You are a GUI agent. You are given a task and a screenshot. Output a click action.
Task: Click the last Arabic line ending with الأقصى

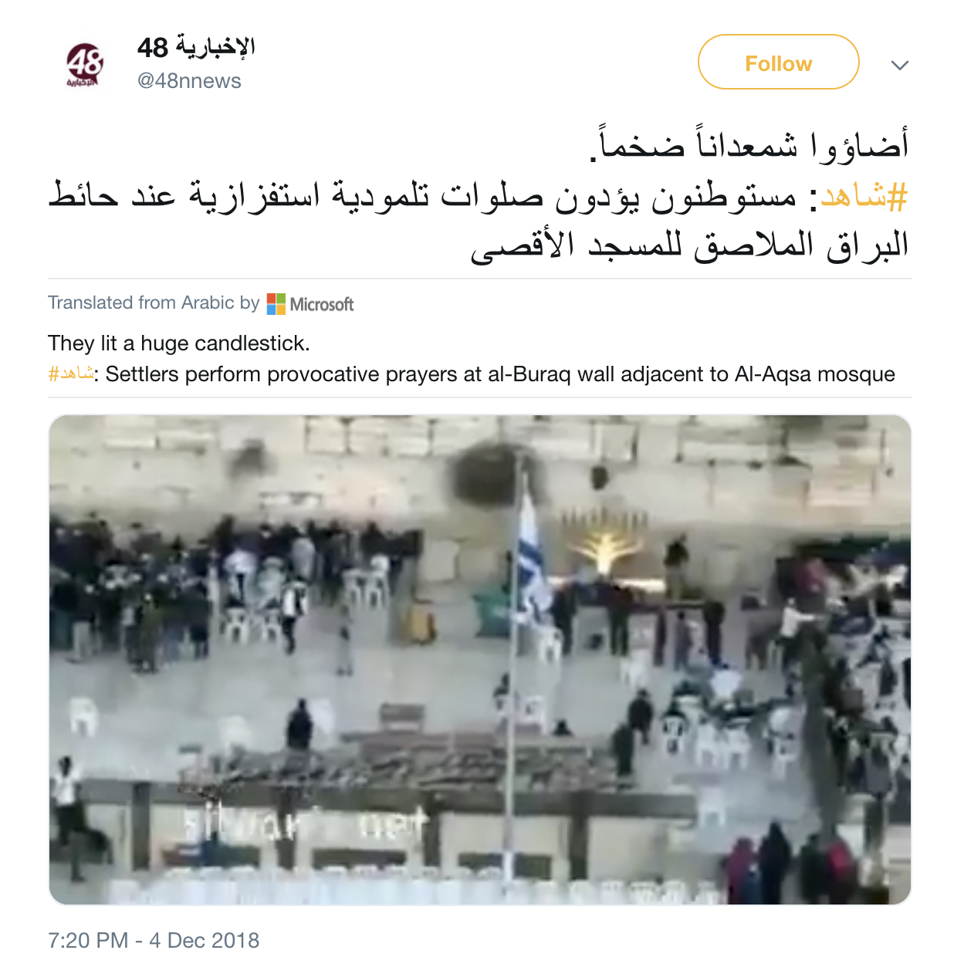[689, 246]
